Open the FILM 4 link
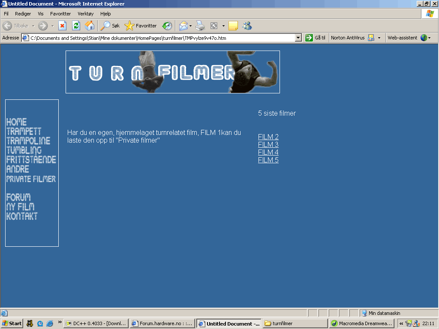 pos(268,152)
